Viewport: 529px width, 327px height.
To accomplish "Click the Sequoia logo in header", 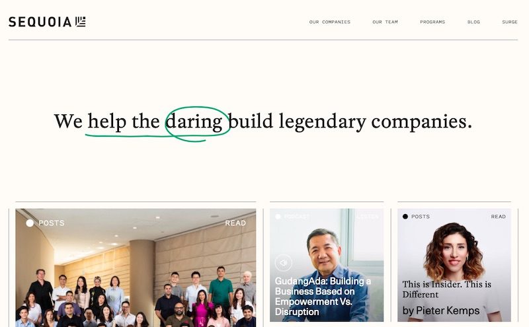I will pos(47,22).
